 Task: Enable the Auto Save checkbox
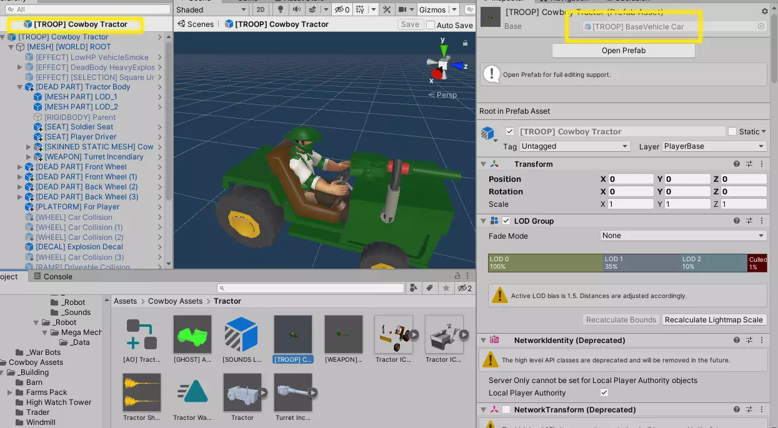(x=431, y=24)
